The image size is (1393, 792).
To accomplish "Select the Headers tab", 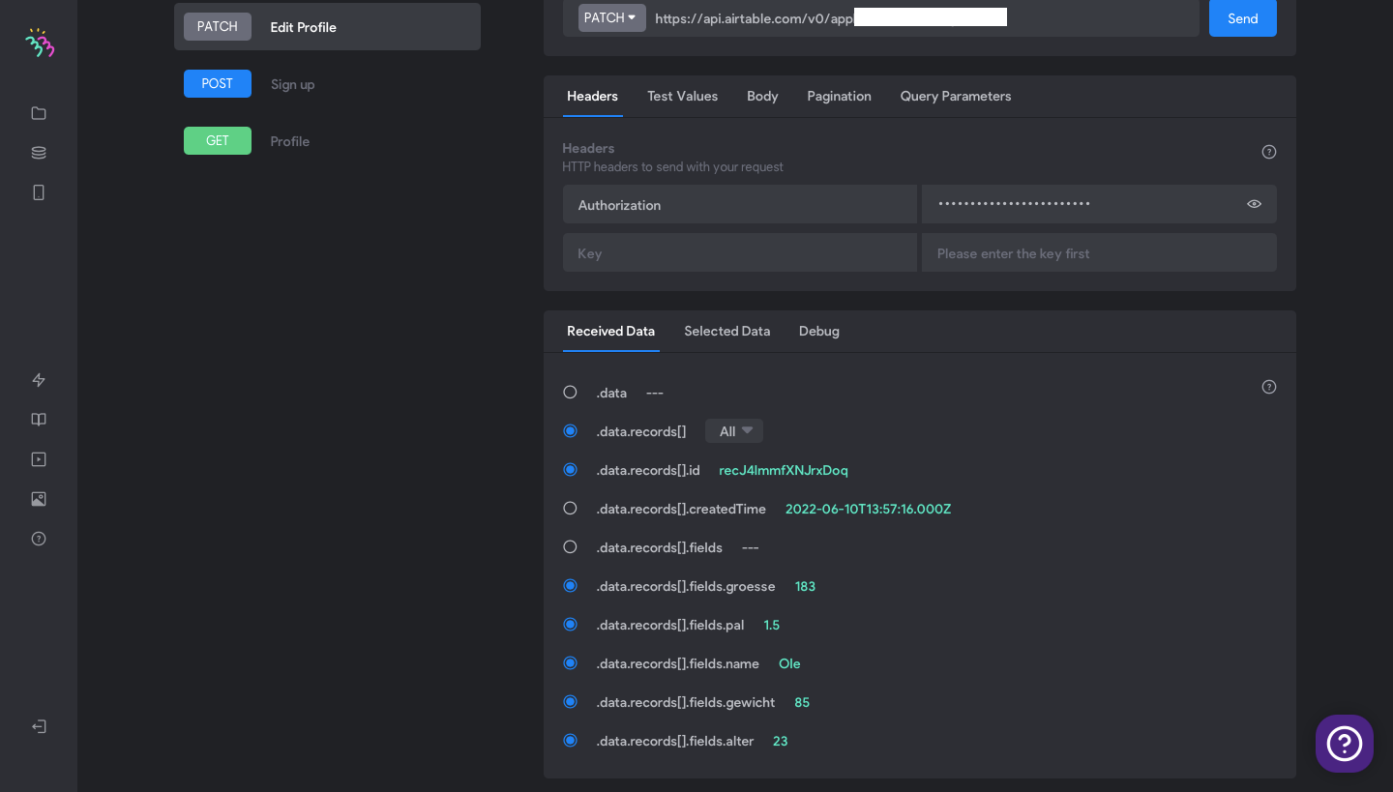I will coord(592,96).
